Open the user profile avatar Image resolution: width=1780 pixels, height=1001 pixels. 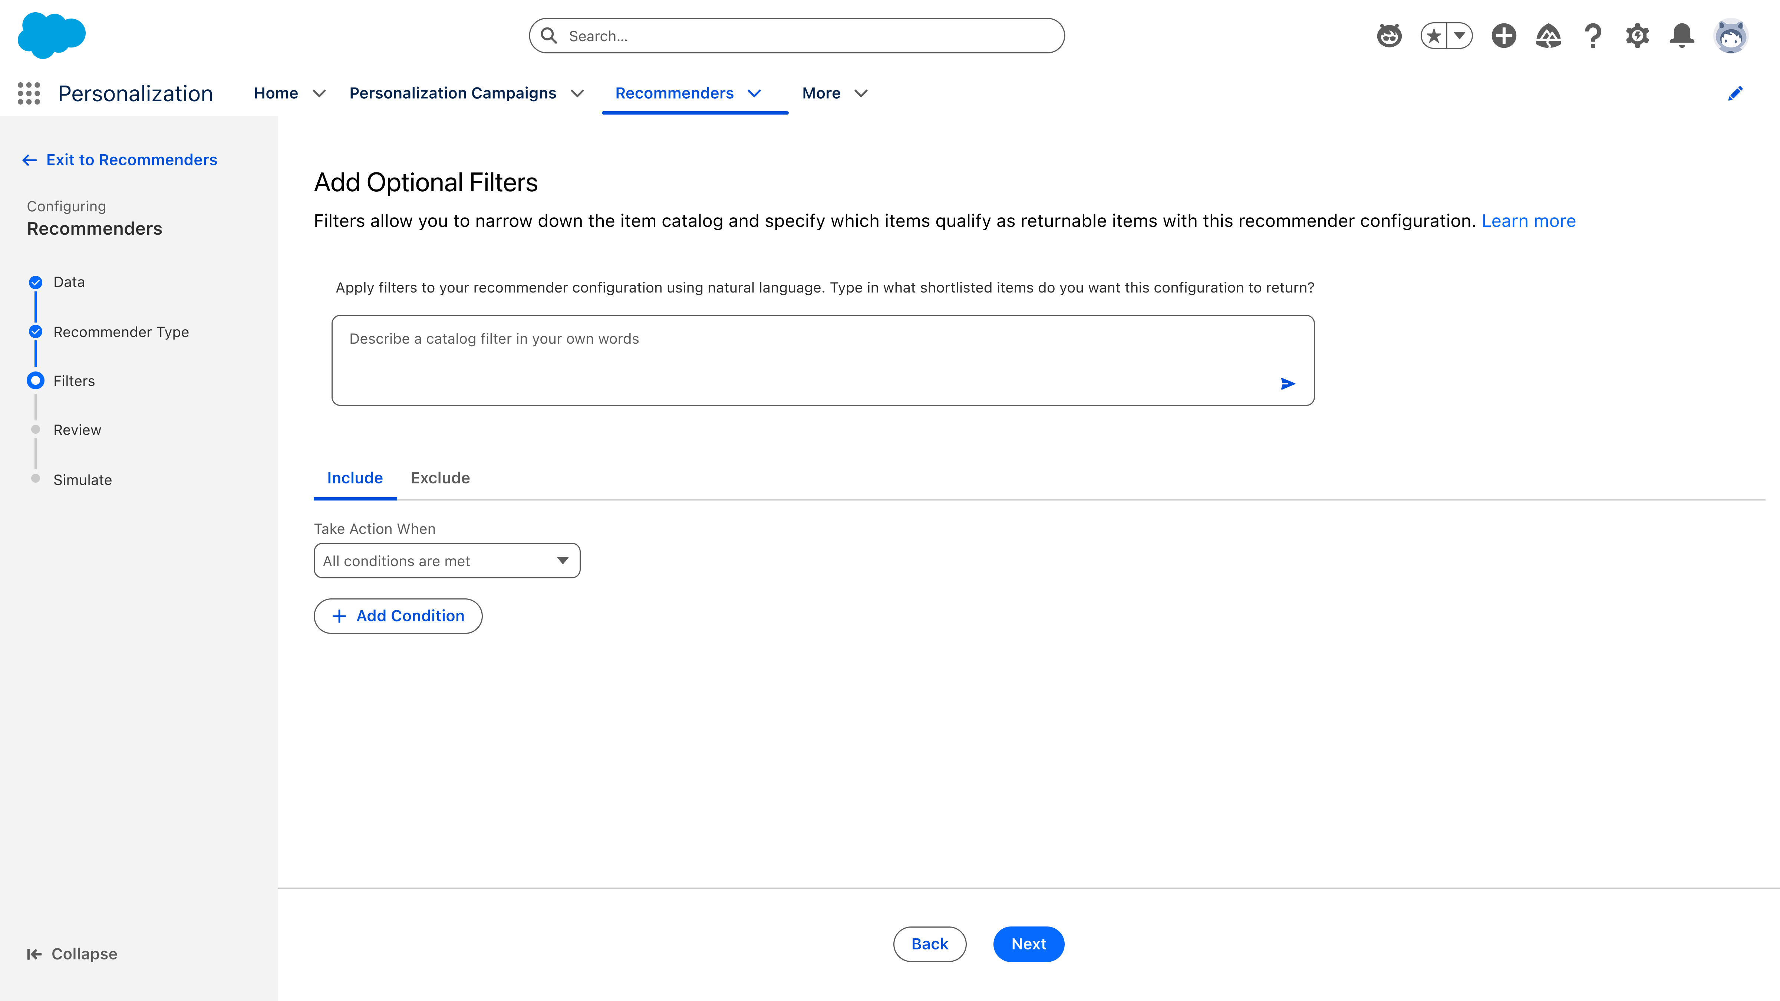pos(1731,36)
